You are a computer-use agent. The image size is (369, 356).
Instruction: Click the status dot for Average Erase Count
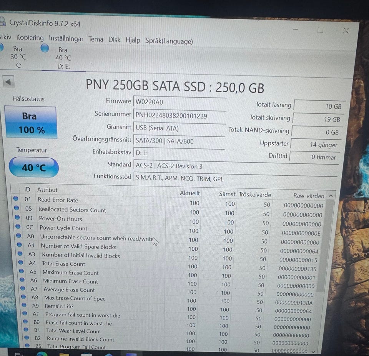[x=23, y=288]
